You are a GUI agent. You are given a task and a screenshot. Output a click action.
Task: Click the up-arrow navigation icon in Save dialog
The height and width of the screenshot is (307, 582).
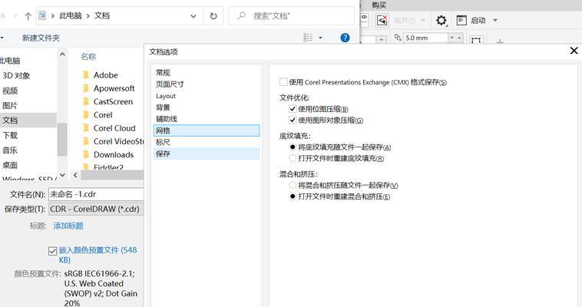point(28,16)
